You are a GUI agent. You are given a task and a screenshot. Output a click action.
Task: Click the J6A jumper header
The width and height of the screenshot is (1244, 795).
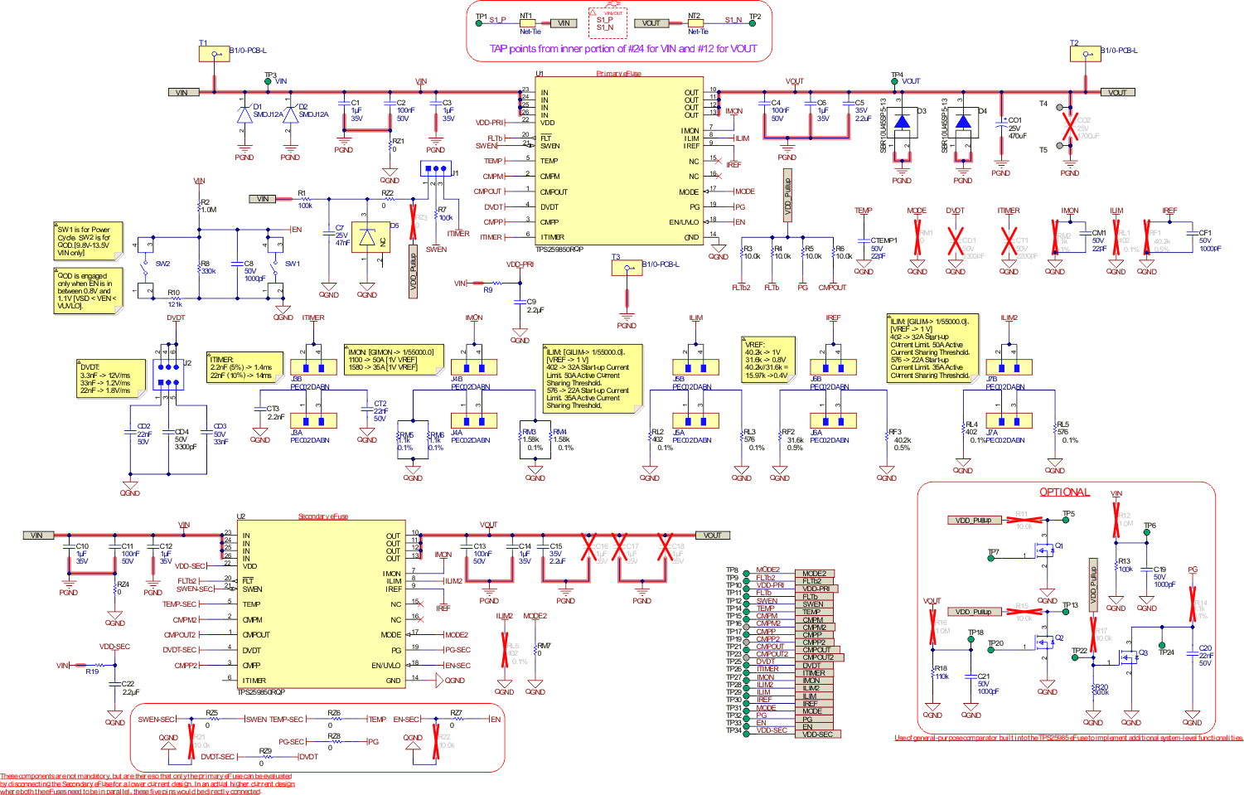(833, 420)
